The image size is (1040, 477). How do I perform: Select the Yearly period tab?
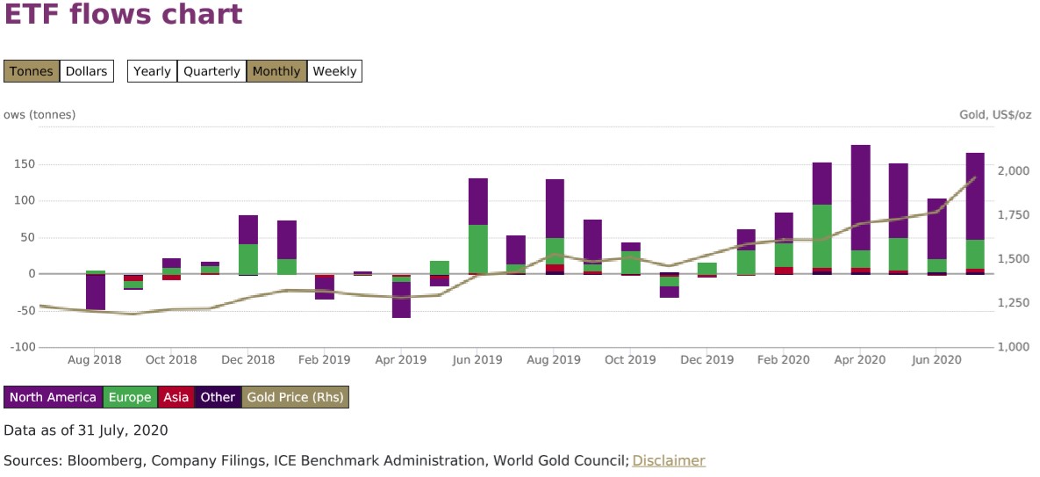pyautogui.click(x=152, y=71)
